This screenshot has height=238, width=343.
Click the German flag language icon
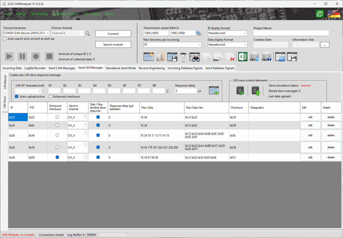(334, 14)
